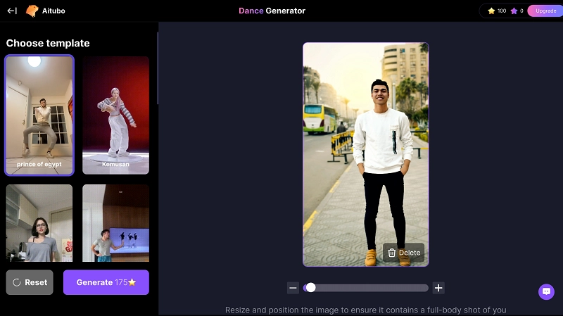The height and width of the screenshot is (316, 563).
Task: Click the white slider handle
Action: (310, 288)
